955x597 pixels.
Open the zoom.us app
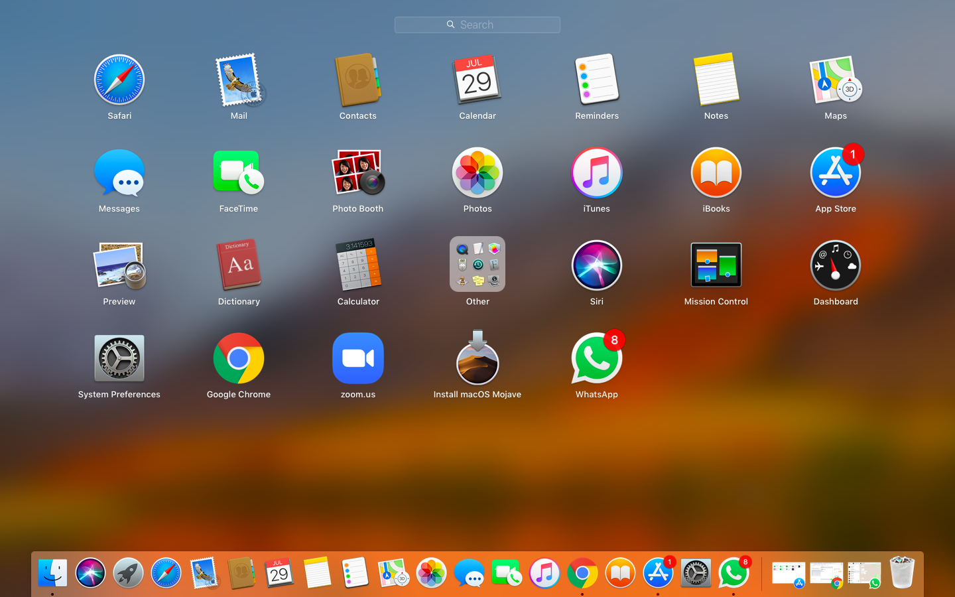coord(358,358)
